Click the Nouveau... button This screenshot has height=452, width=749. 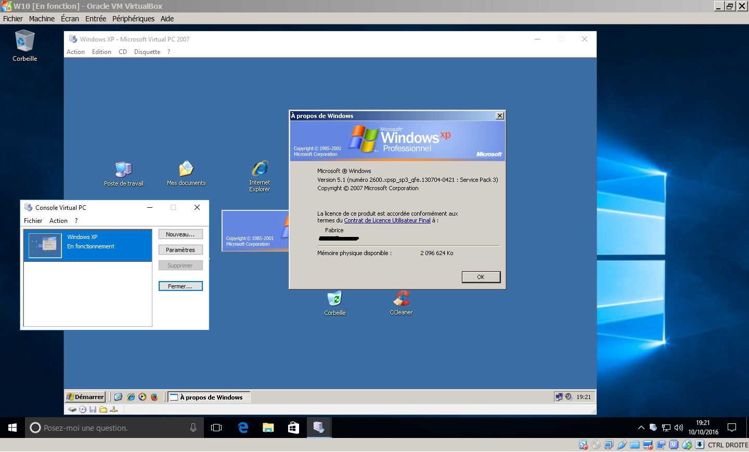click(x=180, y=234)
